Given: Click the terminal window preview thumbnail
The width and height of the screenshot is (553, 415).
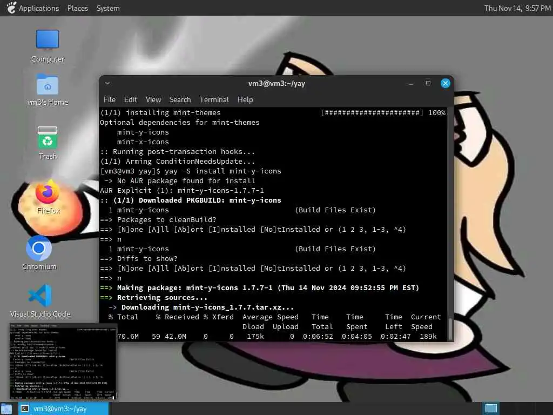Looking at the screenshot, I should point(63,362).
